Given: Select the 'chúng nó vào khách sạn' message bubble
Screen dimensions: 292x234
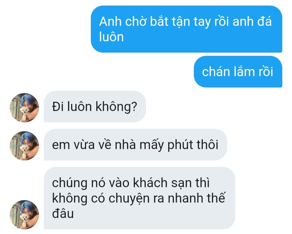Looking at the screenshot, I should 140,198.
